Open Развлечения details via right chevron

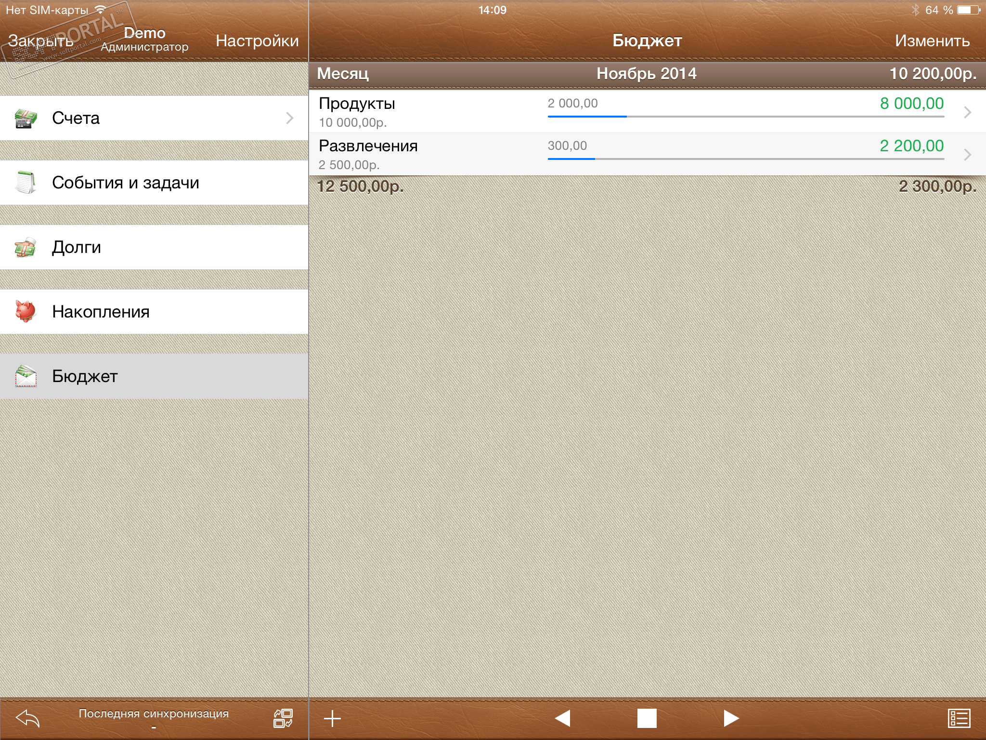(967, 155)
